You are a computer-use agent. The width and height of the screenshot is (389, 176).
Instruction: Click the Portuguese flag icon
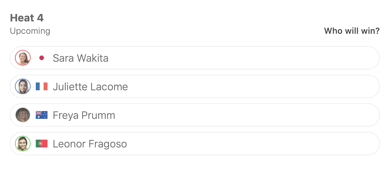pos(42,144)
